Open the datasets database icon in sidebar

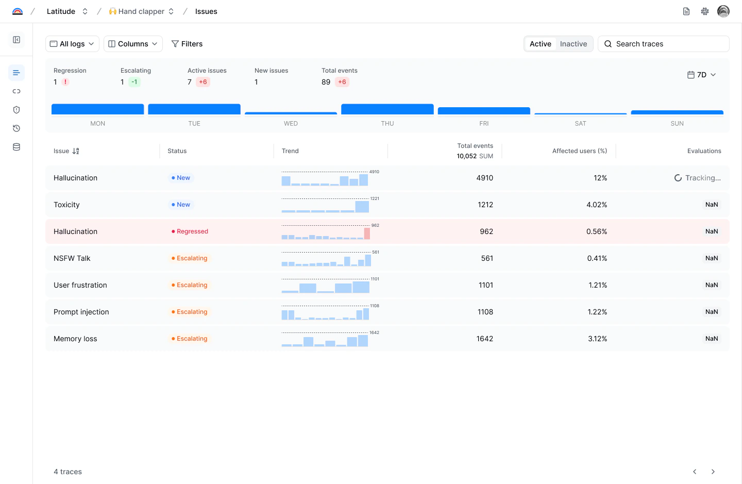[16, 147]
